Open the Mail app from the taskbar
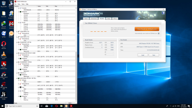The image size is (192, 108). click(x=47, y=106)
